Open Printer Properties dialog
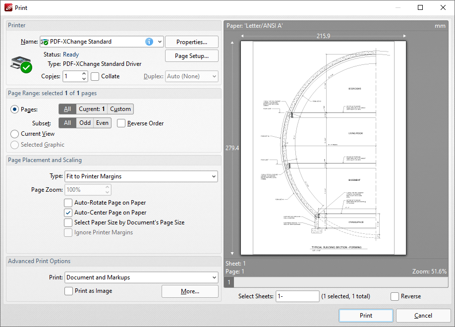 point(191,42)
